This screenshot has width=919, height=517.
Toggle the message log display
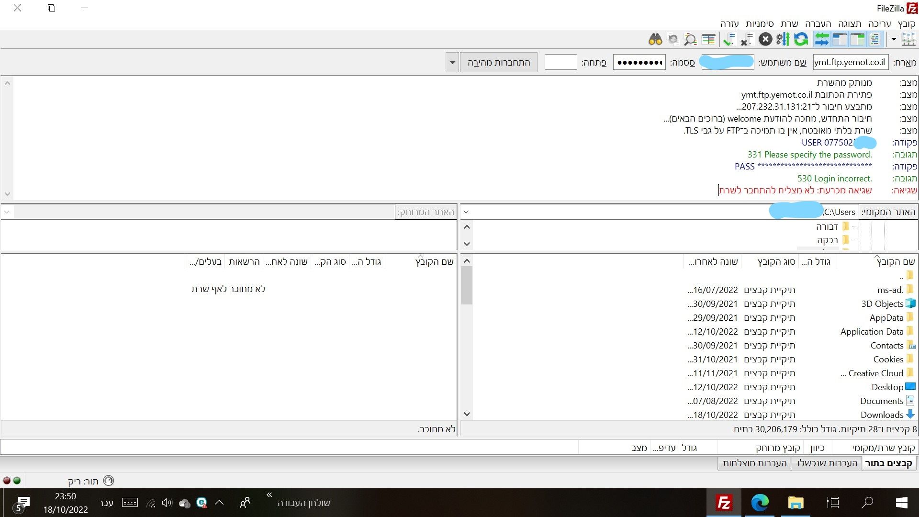(875, 39)
